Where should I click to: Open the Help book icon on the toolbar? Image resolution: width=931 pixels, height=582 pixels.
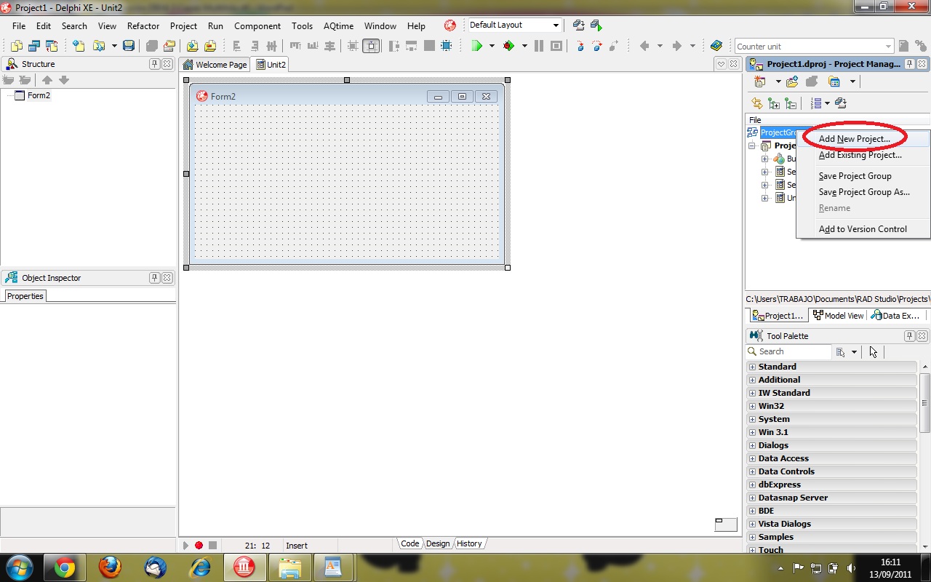pos(716,44)
